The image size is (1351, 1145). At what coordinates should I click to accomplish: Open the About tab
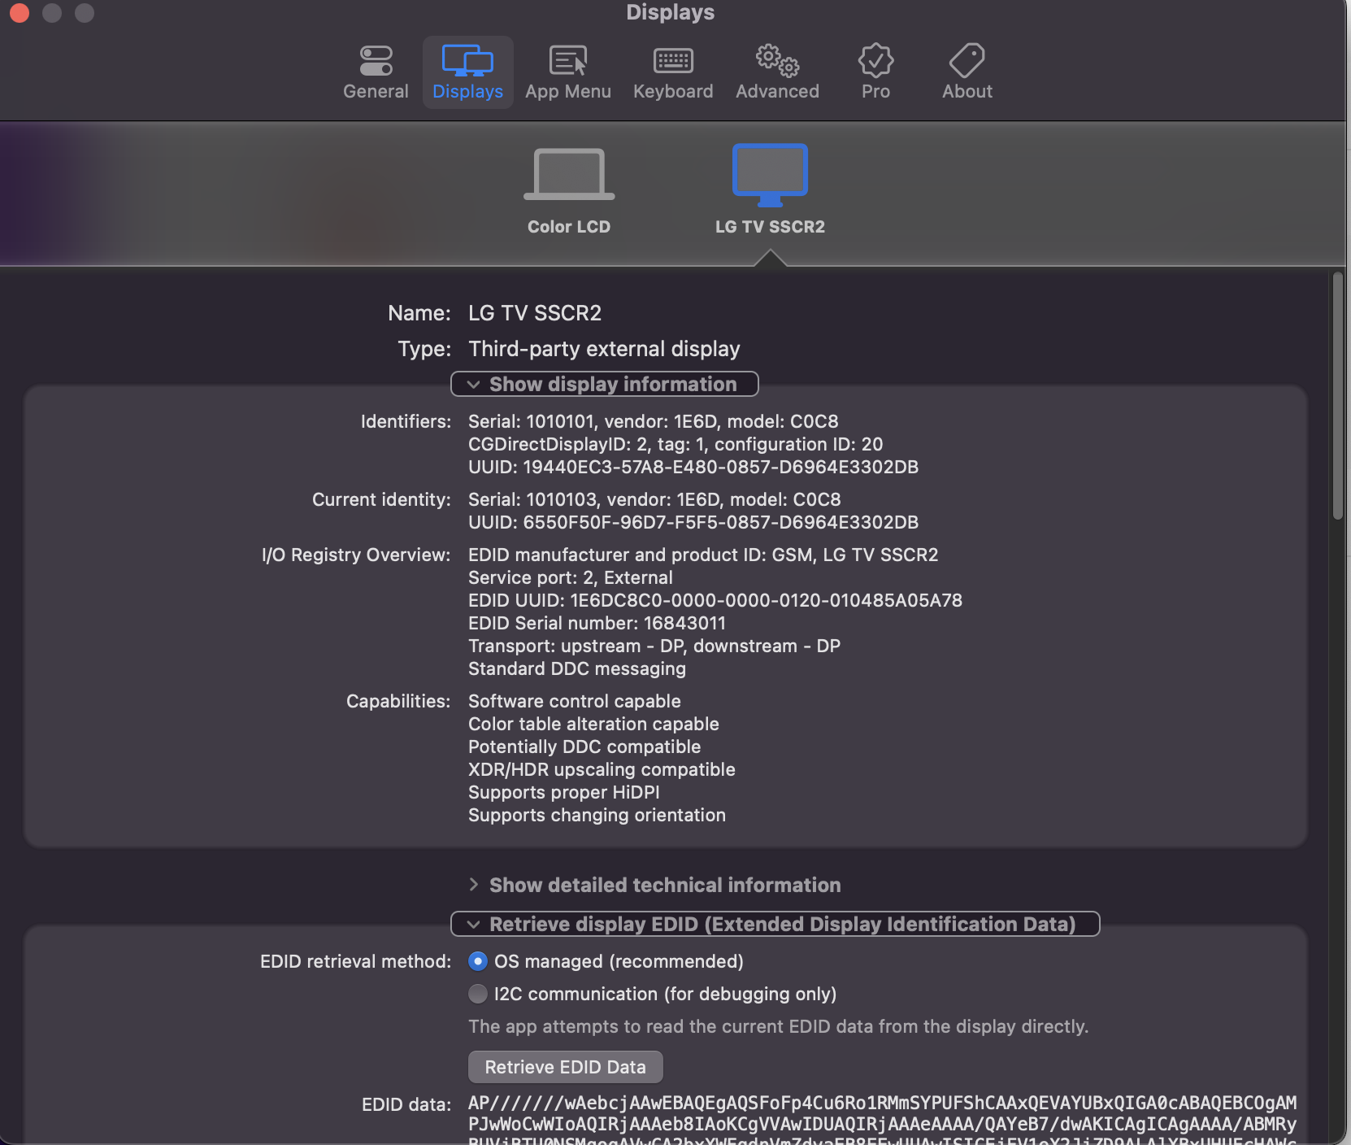coord(967,72)
